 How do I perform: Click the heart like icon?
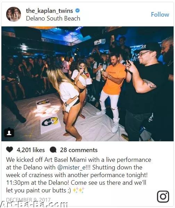coord(10,150)
